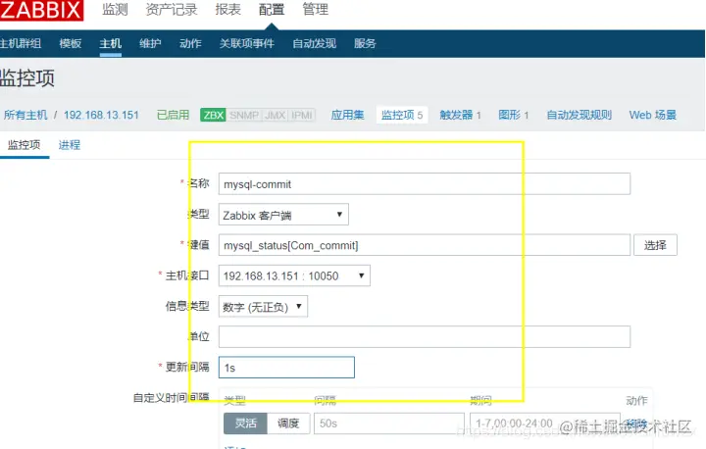Open the 管理 top menu
This screenshot has width=706, height=449.
[315, 10]
